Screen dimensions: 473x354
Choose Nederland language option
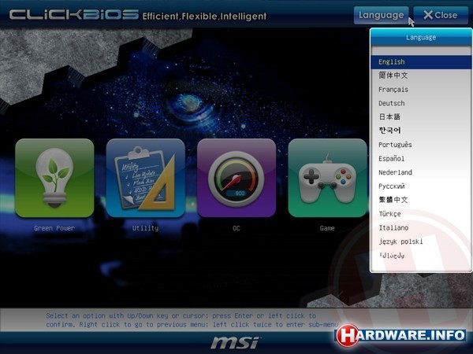click(x=421, y=172)
